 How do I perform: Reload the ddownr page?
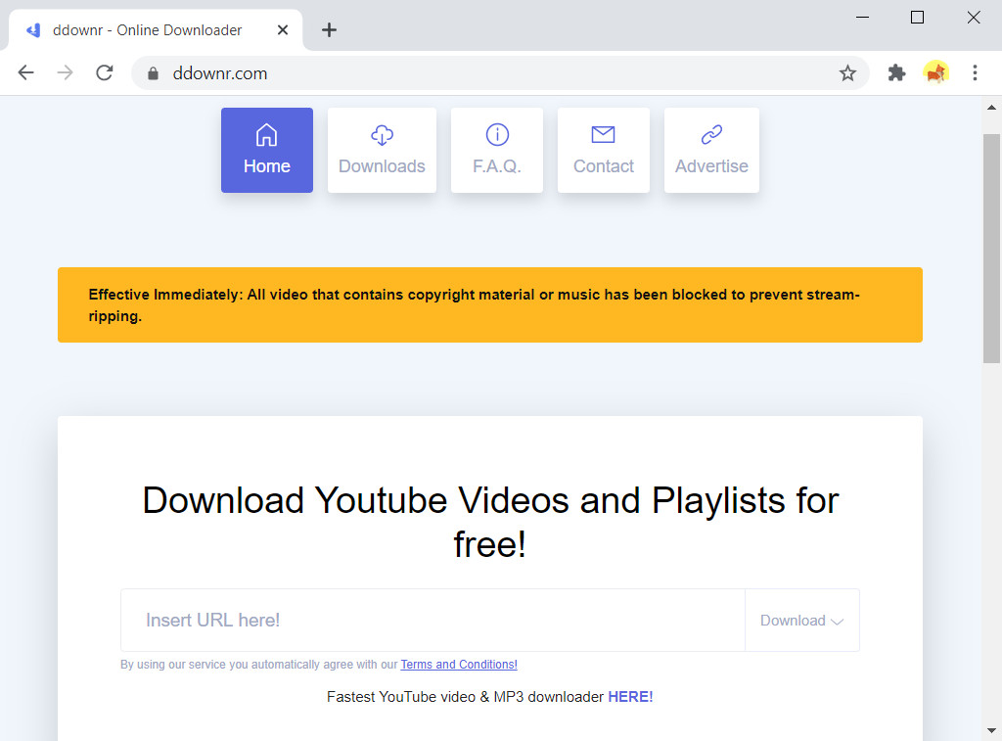[105, 72]
